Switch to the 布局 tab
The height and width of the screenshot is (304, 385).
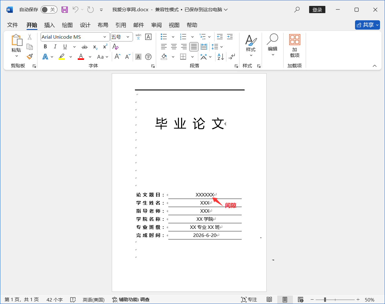click(x=103, y=25)
